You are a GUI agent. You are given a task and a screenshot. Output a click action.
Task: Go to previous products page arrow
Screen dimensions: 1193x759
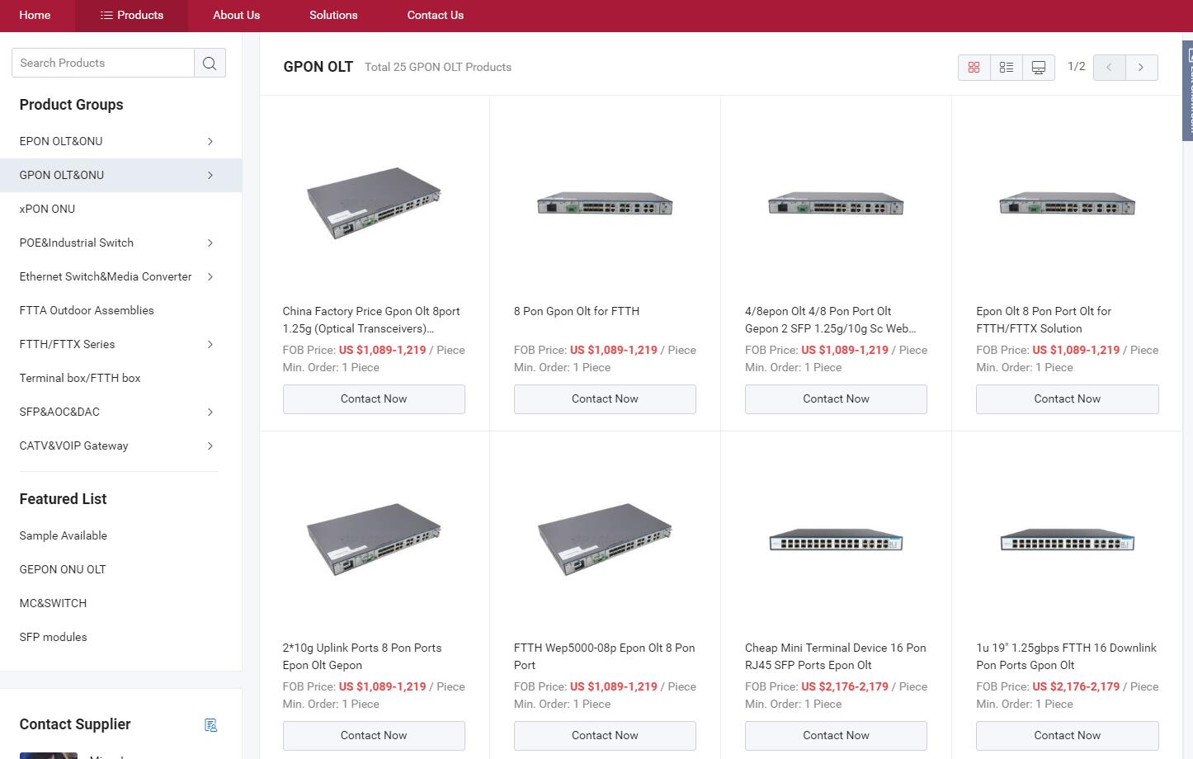pyautogui.click(x=1109, y=68)
